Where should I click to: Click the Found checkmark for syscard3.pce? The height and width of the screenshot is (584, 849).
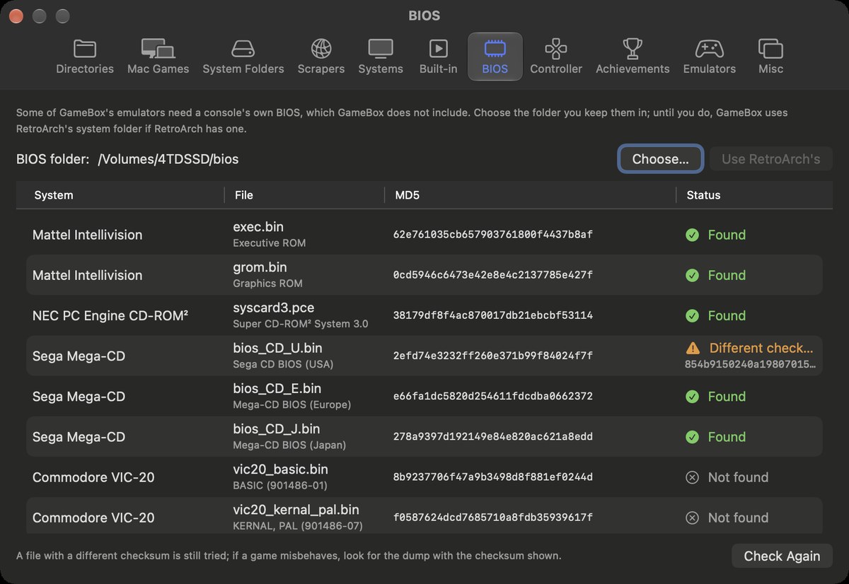pos(693,315)
